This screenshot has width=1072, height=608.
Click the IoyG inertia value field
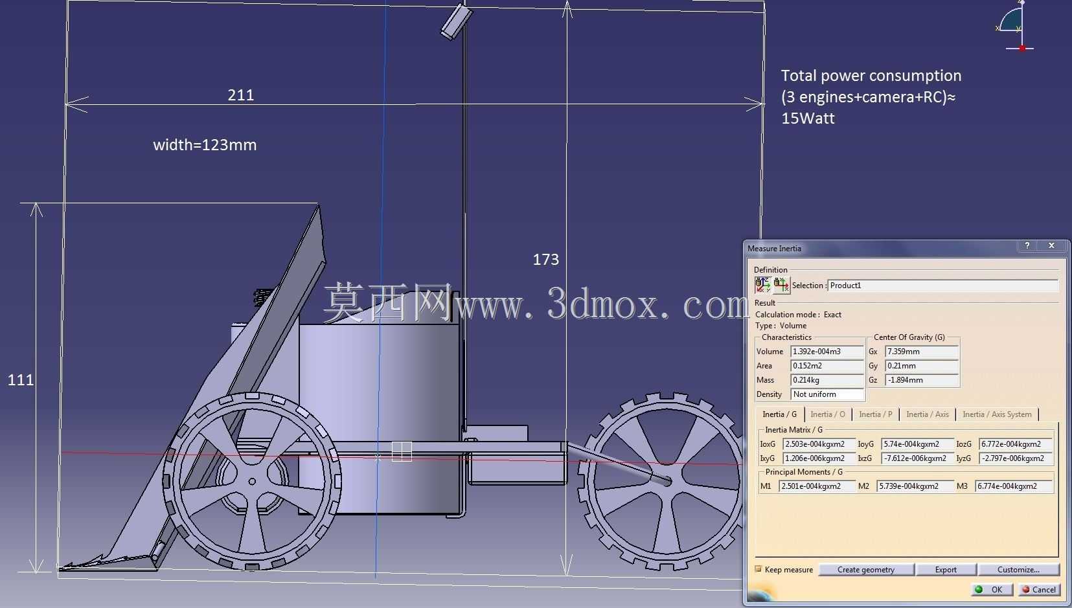point(918,444)
